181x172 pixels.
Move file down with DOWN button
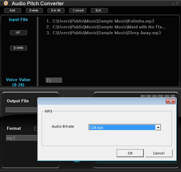pyautogui.click(x=19, y=48)
